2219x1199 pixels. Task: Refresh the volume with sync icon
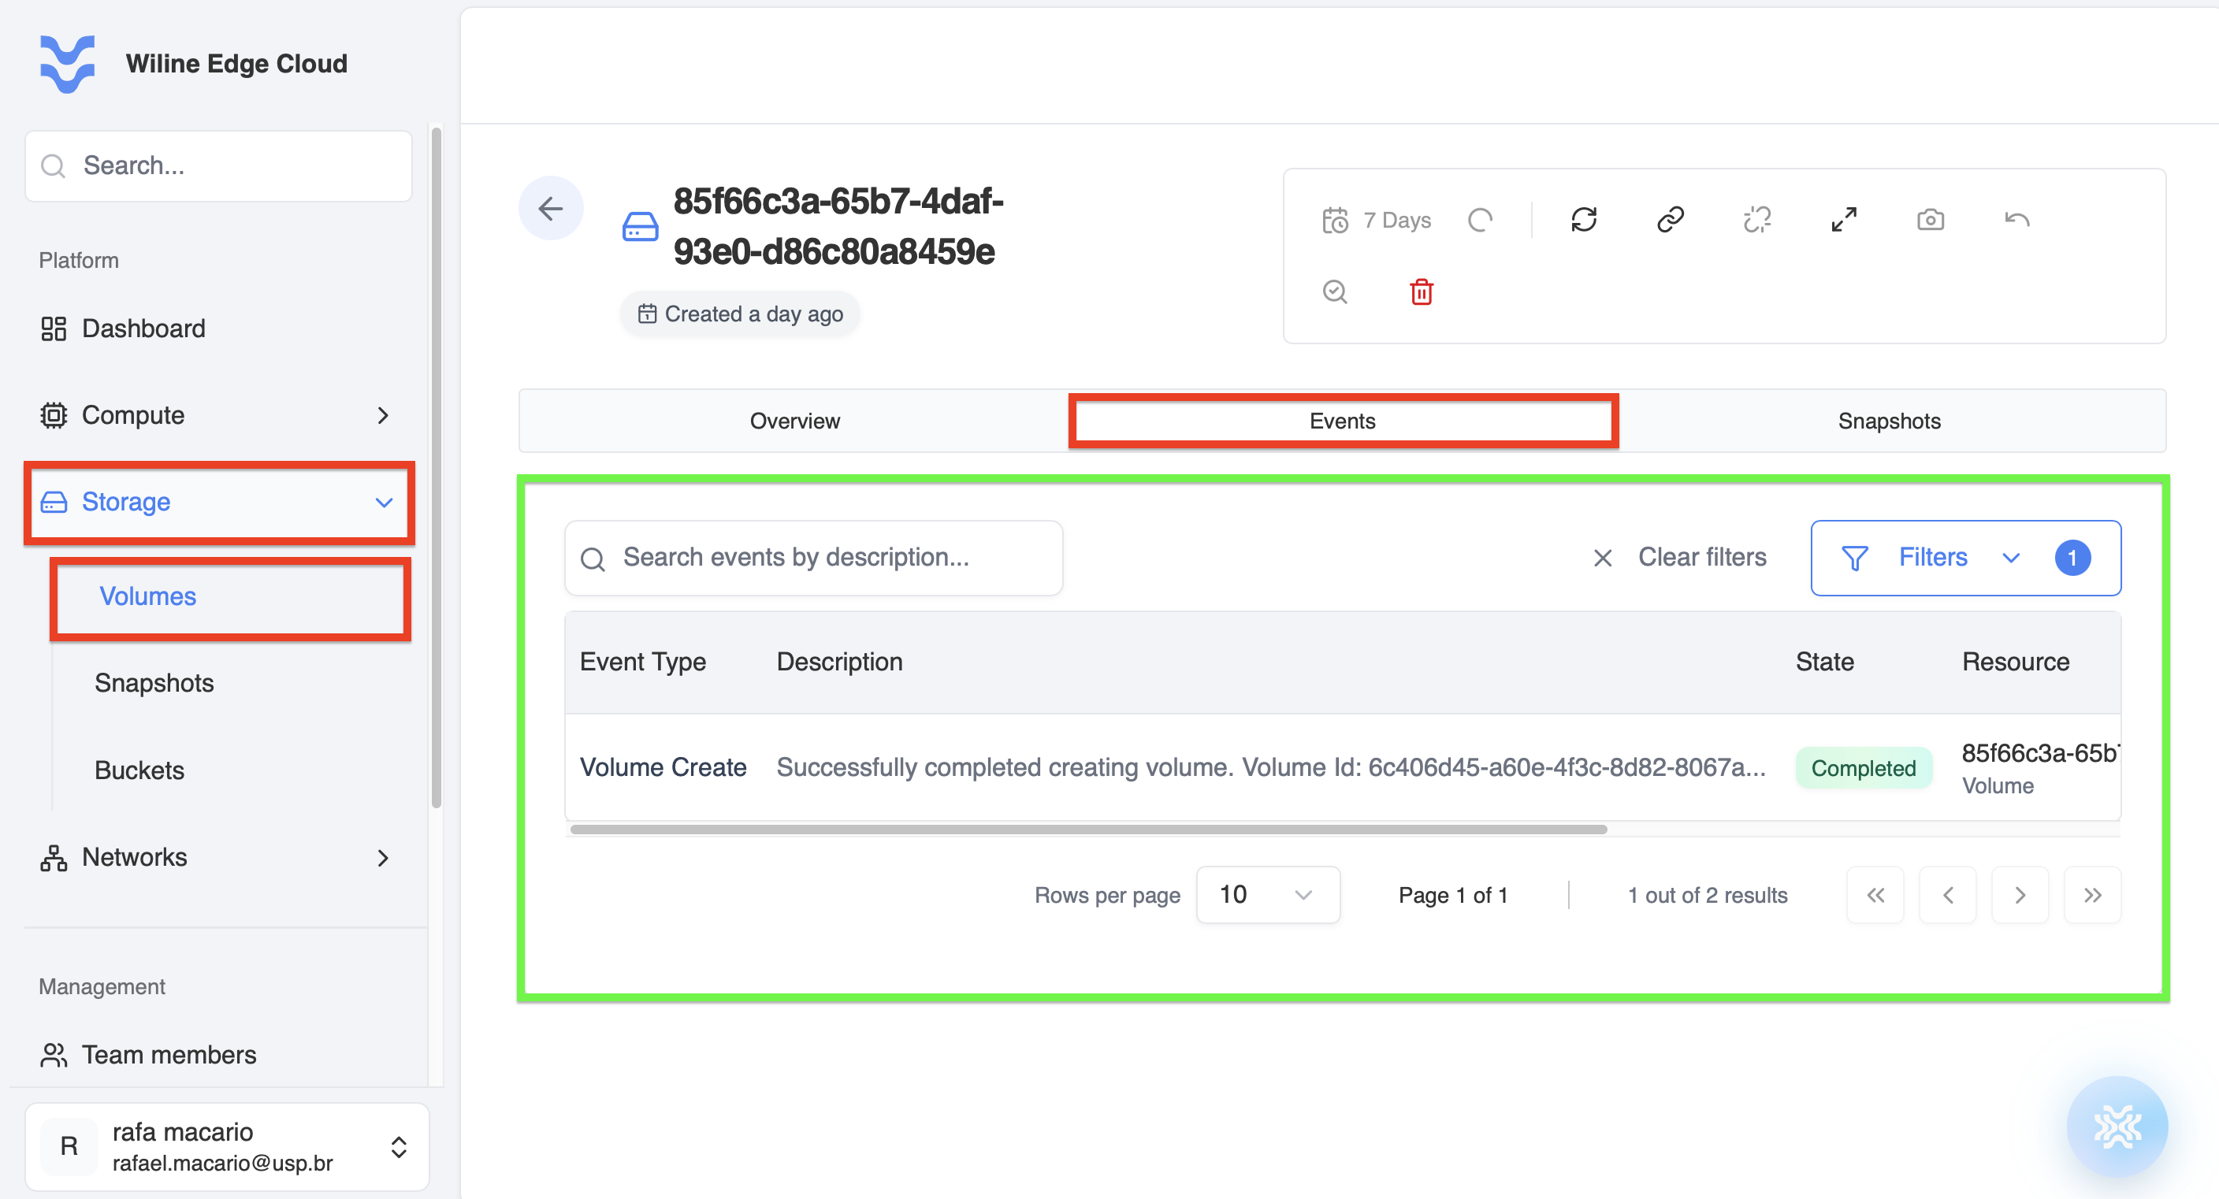coord(1583,221)
